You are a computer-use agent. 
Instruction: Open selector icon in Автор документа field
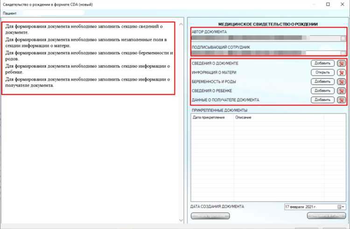tap(343, 39)
